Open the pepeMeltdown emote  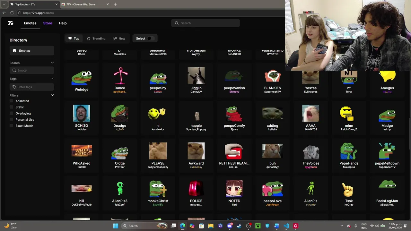[x=387, y=156]
